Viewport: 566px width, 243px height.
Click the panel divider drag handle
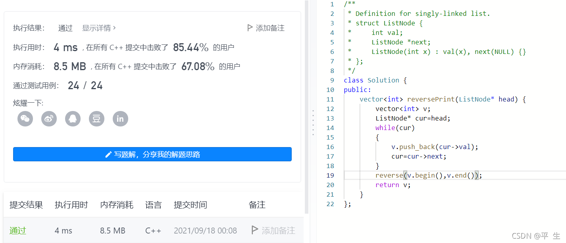pos(313,122)
